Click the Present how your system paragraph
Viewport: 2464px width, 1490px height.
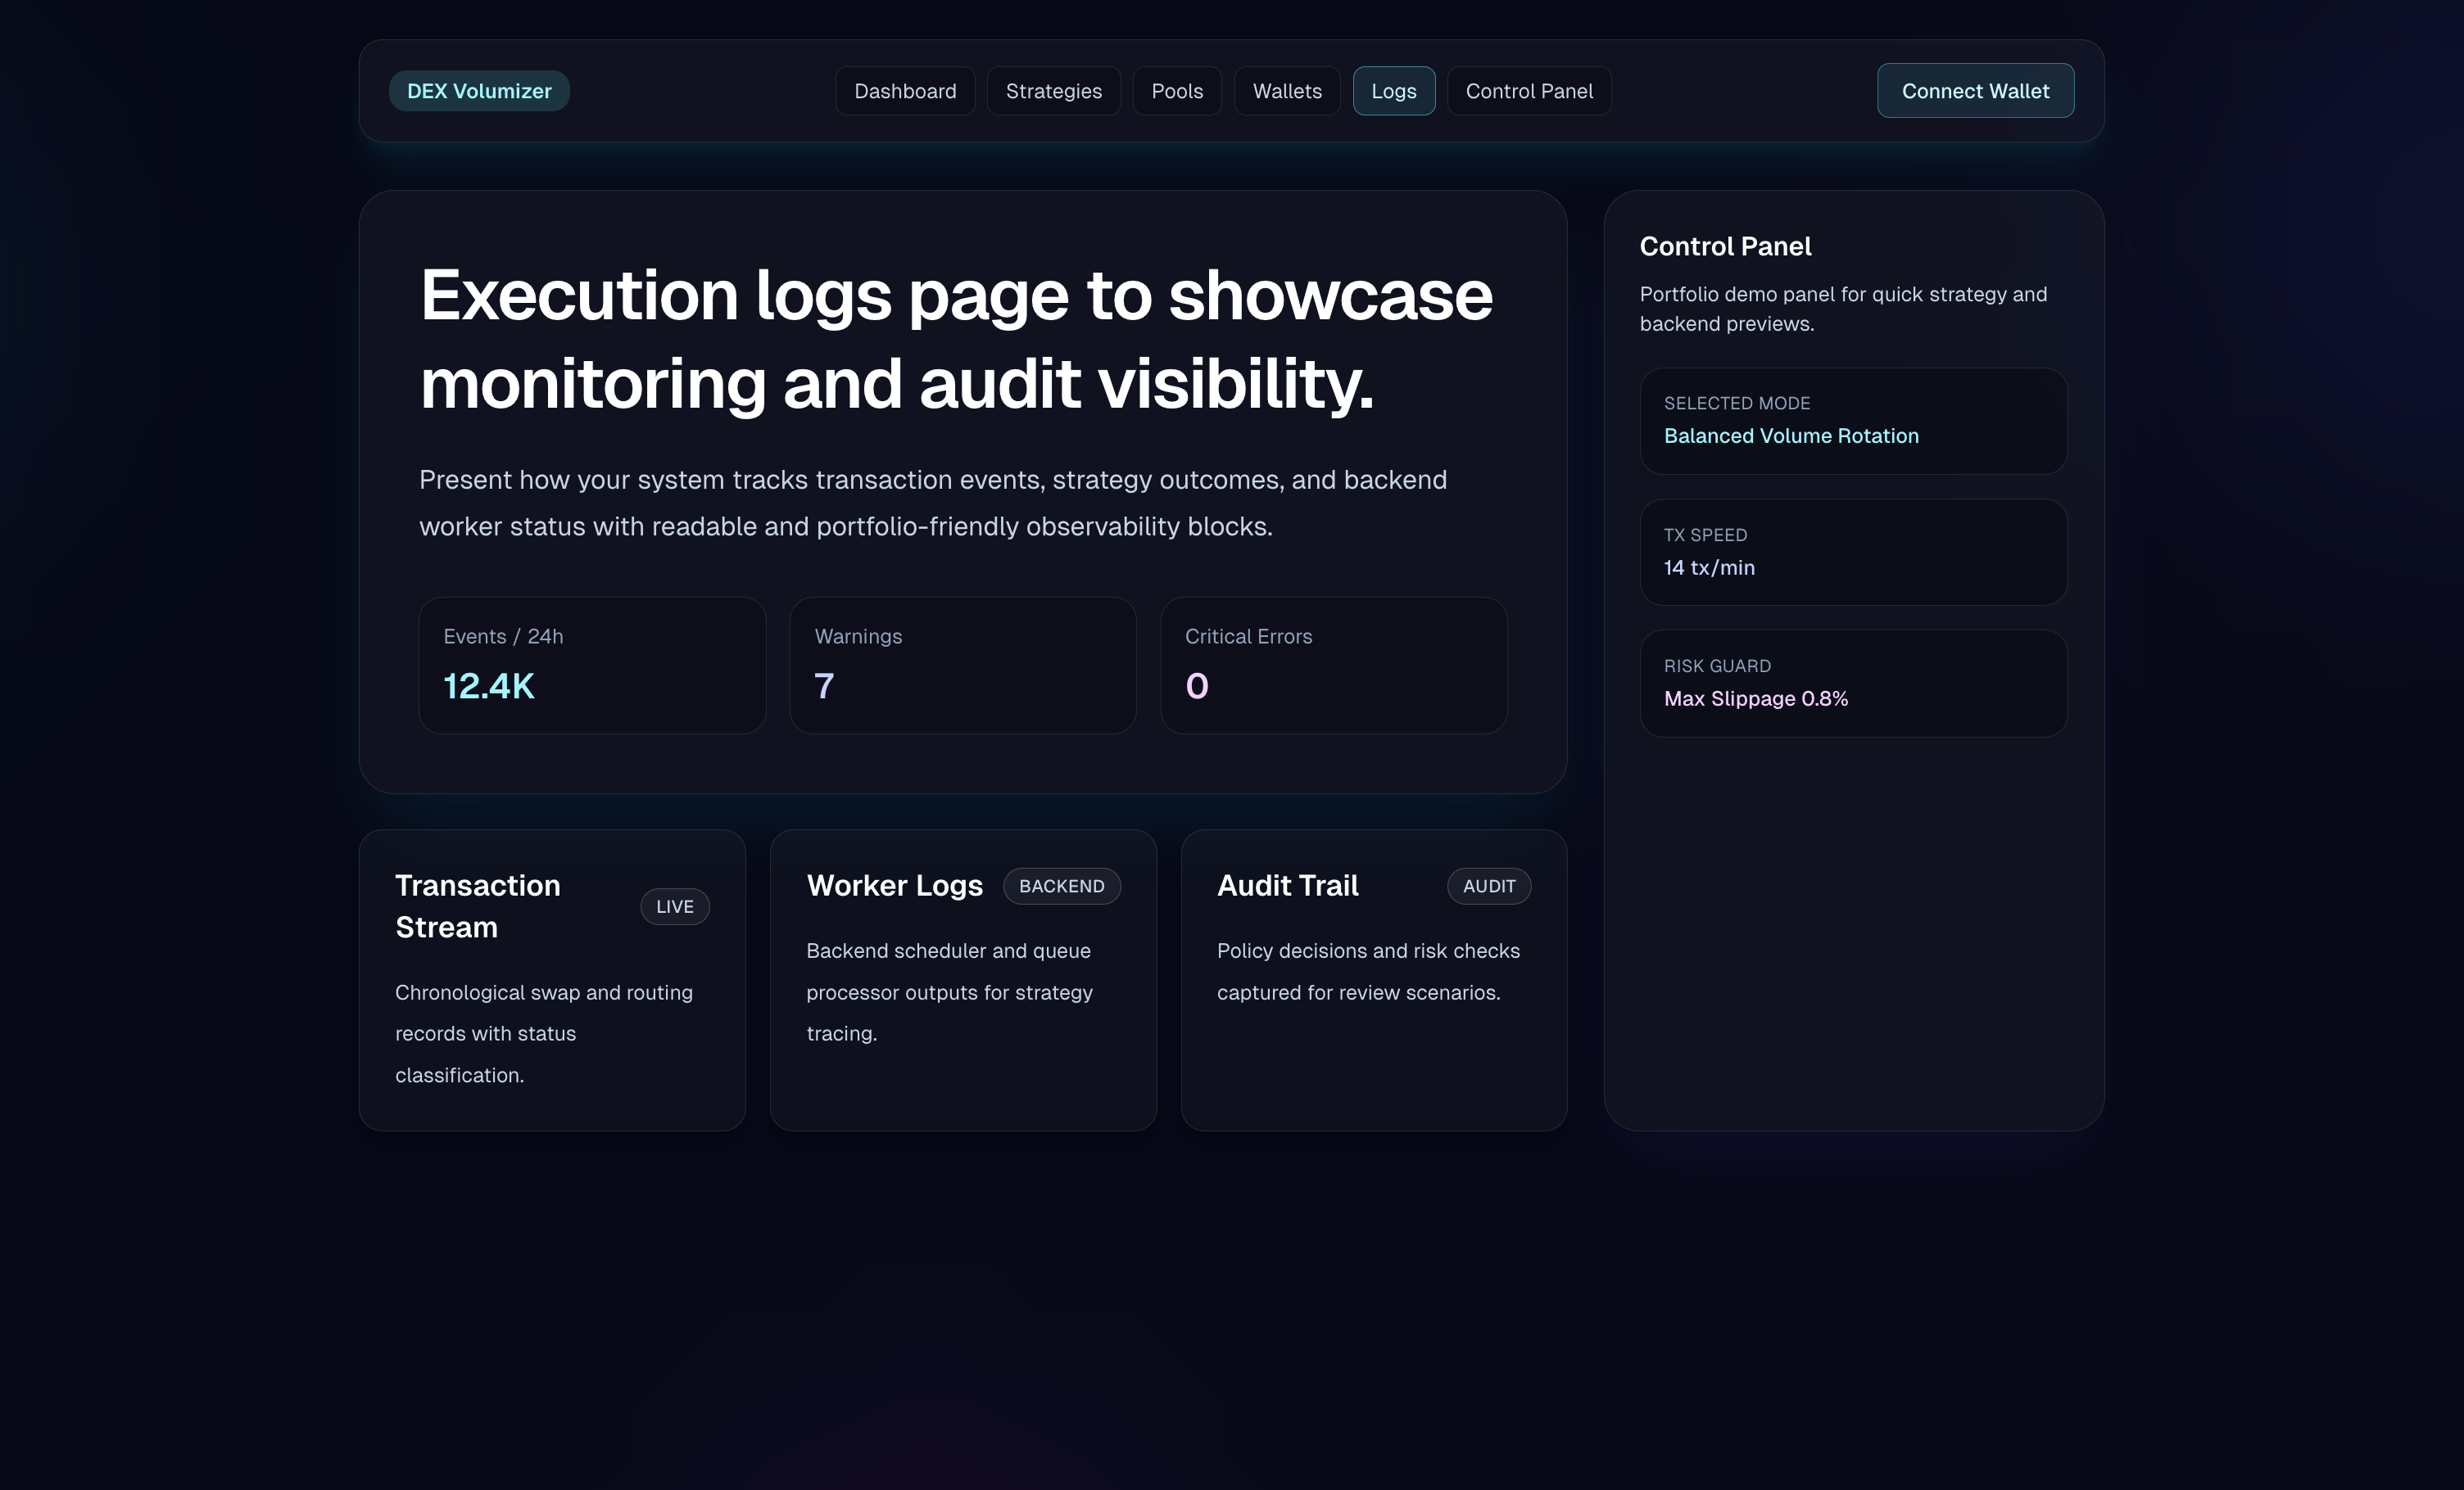[x=933, y=503]
